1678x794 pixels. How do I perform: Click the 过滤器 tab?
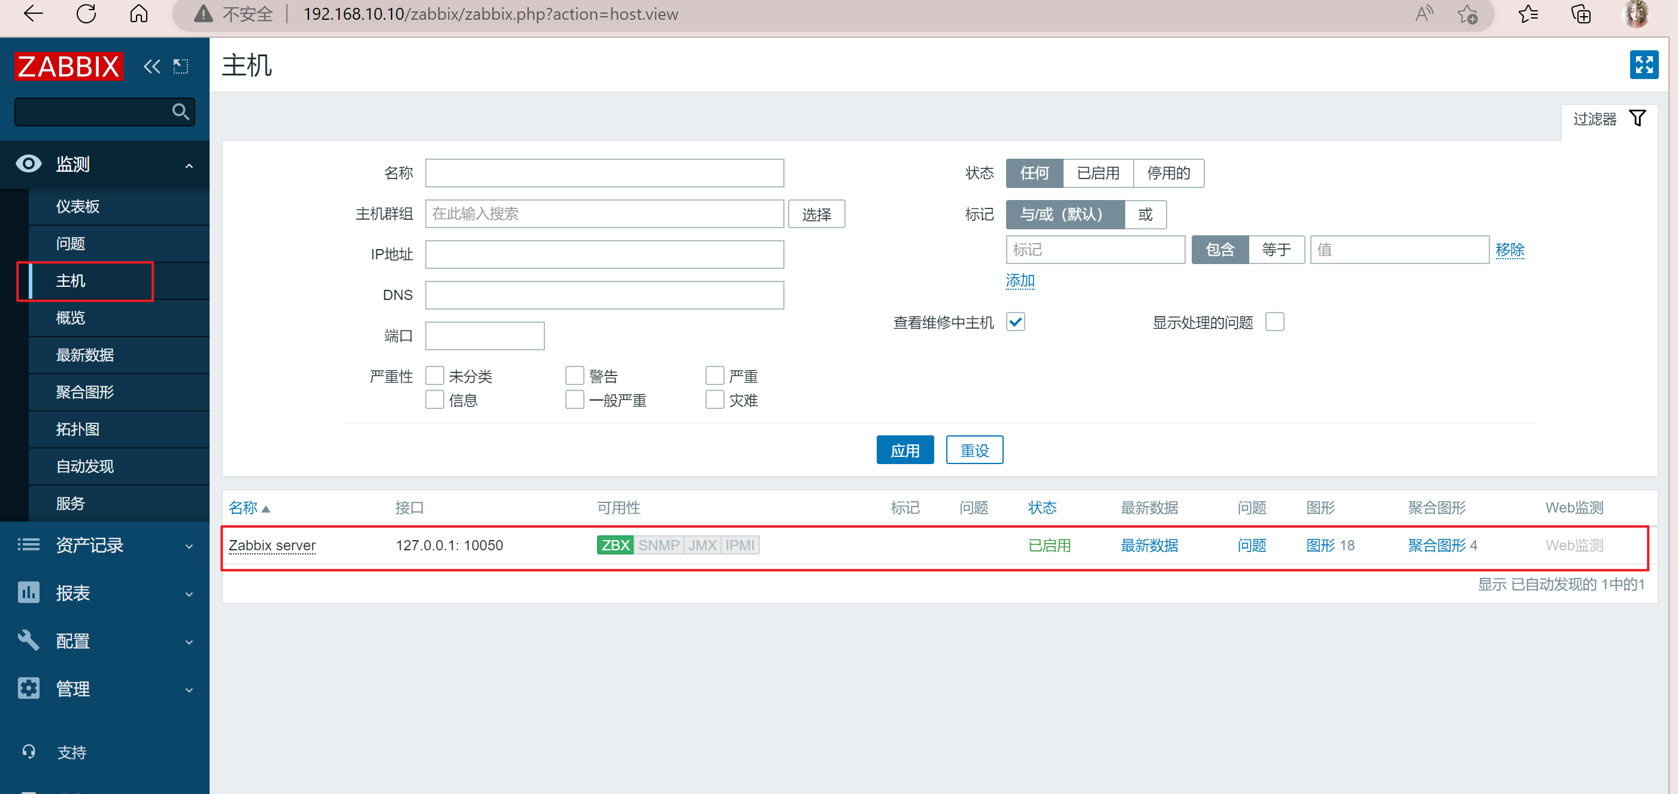pos(1609,119)
